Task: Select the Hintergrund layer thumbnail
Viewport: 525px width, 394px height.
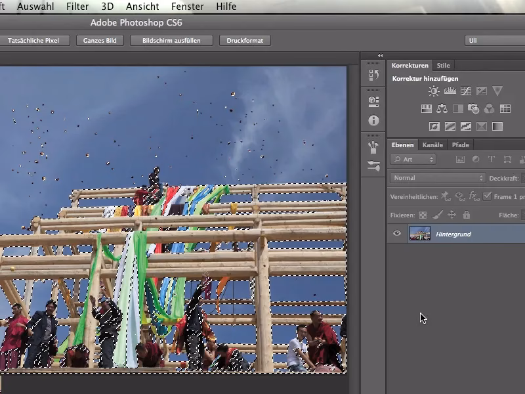Action: [x=420, y=233]
